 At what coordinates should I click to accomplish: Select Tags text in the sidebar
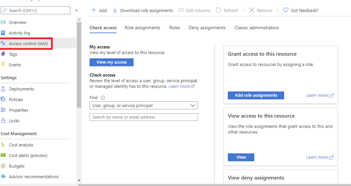(13, 54)
